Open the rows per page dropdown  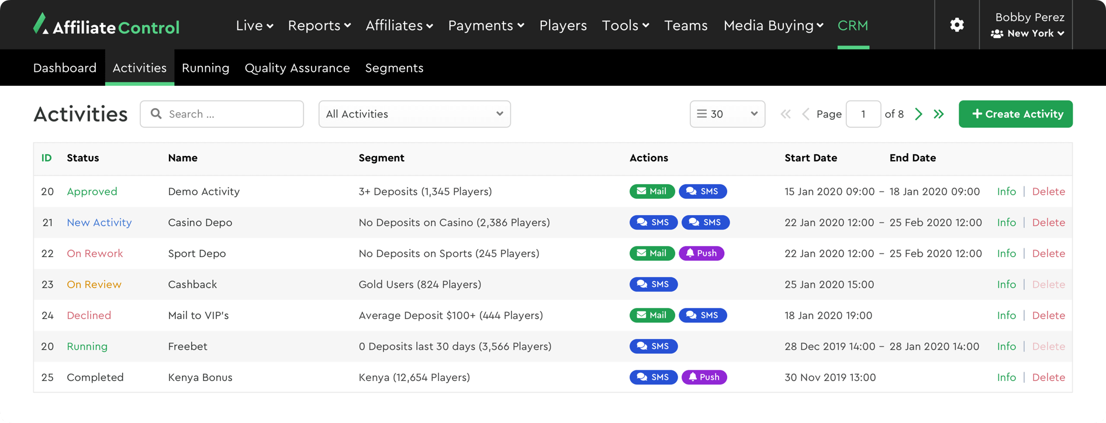[x=727, y=114]
